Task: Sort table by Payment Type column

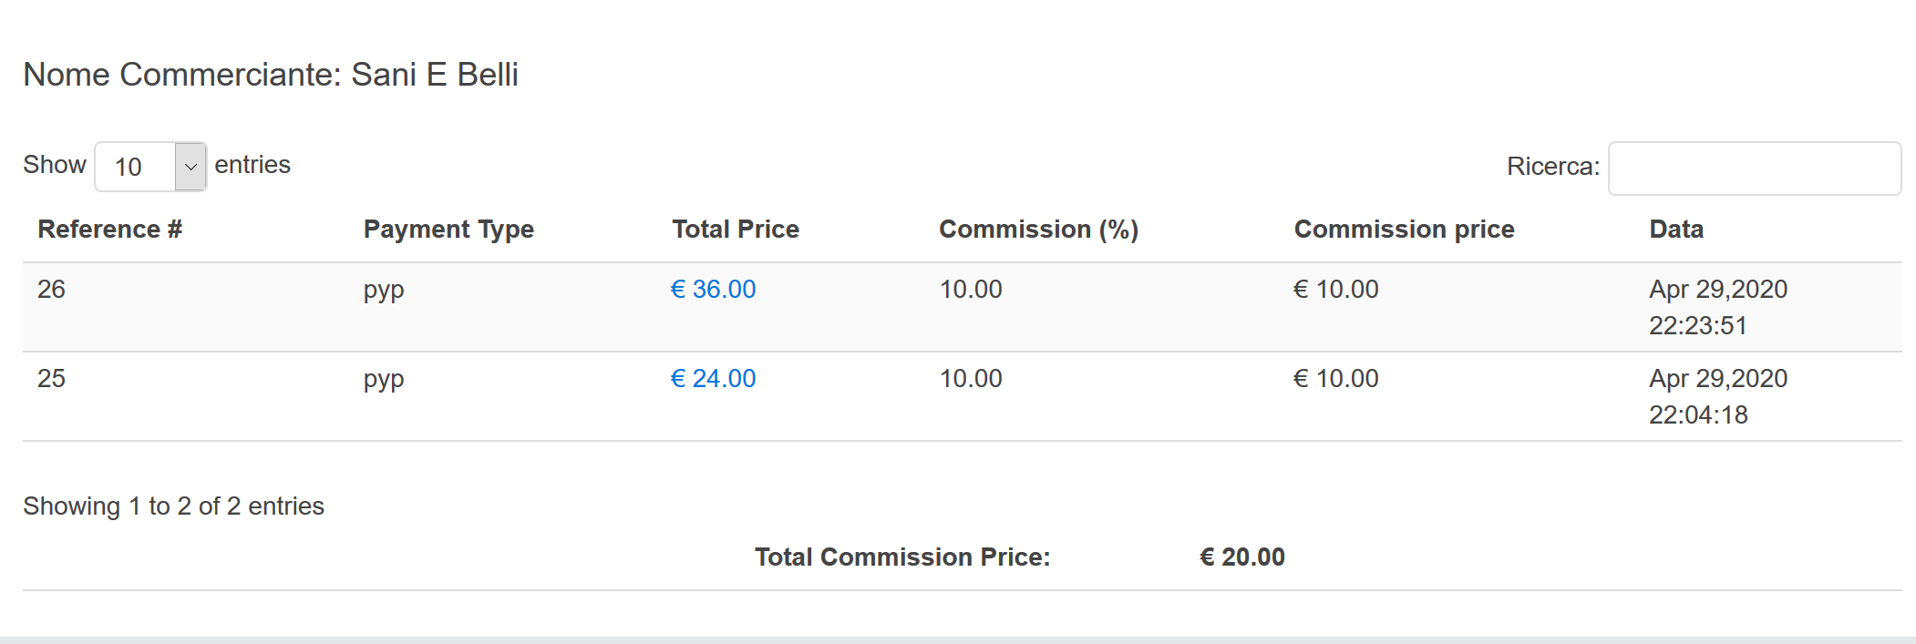Action: click(448, 230)
